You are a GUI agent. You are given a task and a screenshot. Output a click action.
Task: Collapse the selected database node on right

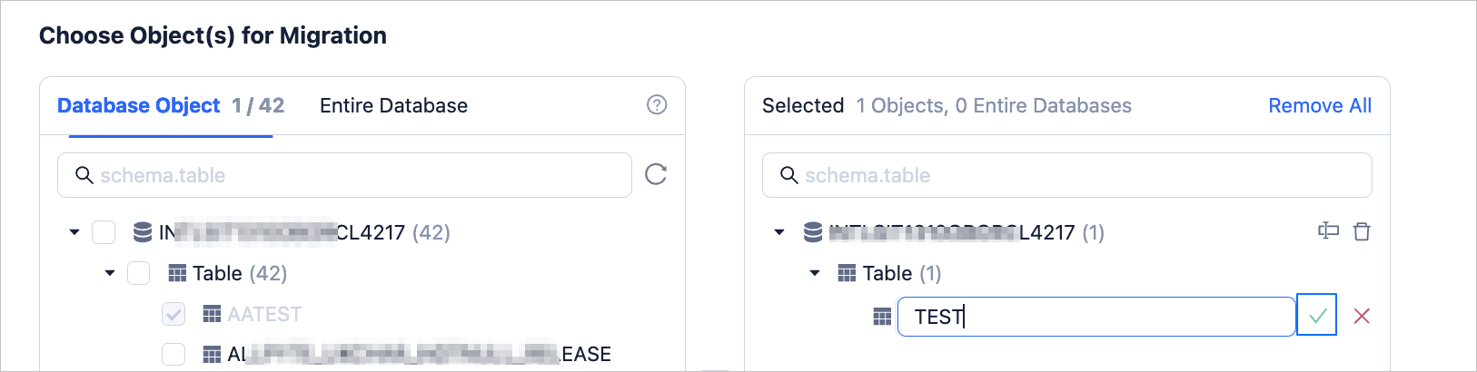click(x=778, y=232)
